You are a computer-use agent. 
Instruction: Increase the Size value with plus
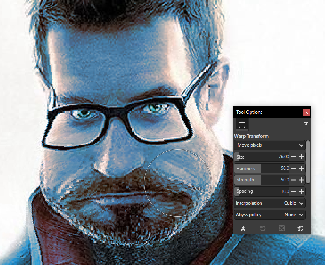click(301, 157)
